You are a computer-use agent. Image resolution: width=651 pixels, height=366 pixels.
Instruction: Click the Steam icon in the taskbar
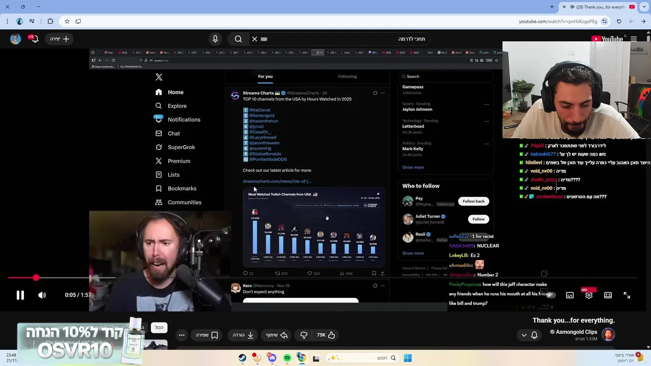(x=242, y=358)
